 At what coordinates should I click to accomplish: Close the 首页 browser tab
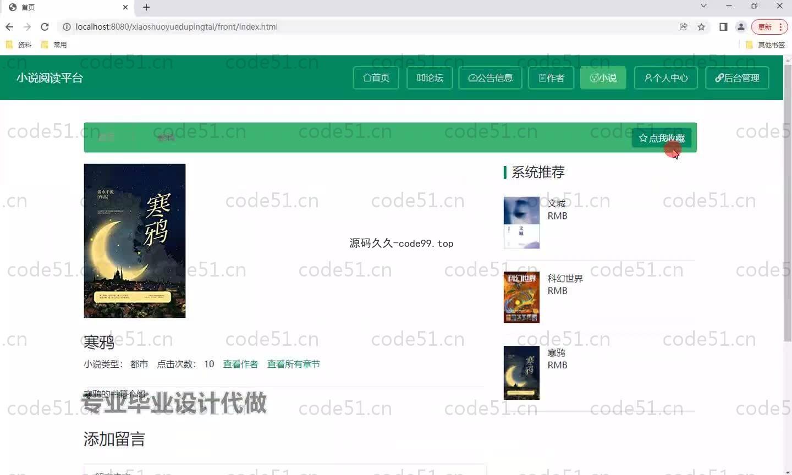[125, 7]
